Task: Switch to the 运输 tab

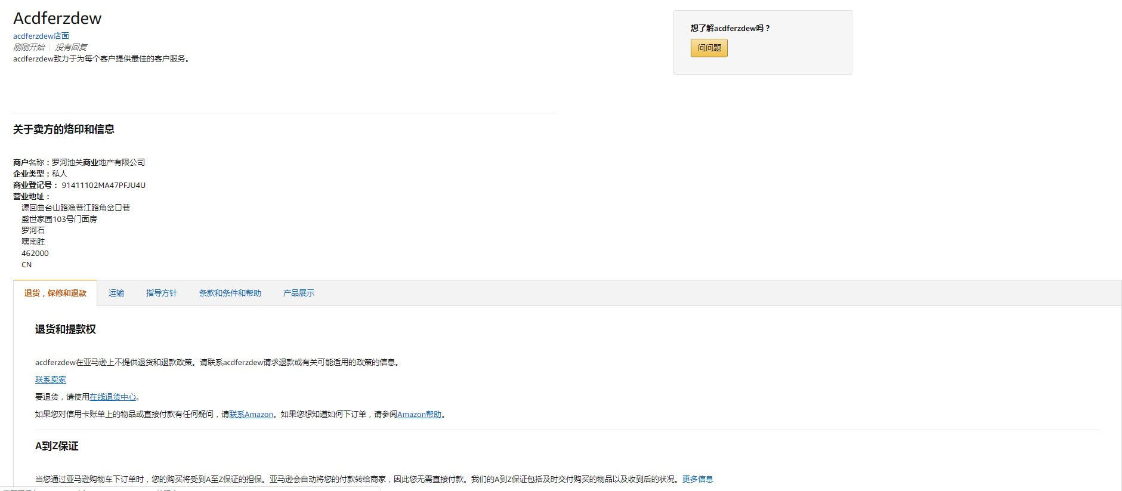Action: (116, 293)
